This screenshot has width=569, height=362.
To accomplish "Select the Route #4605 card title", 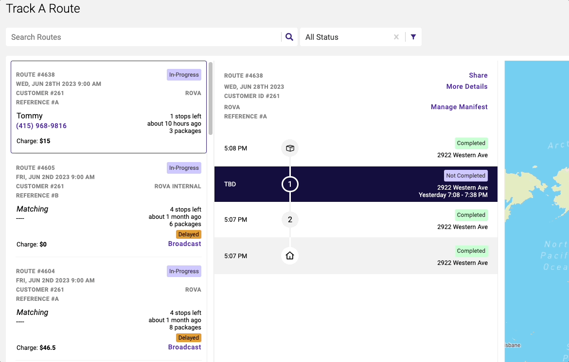I will pyautogui.click(x=35, y=167).
